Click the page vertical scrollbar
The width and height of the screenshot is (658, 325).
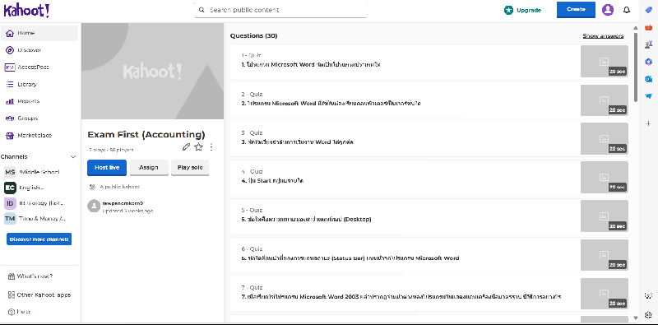pyautogui.click(x=635, y=67)
